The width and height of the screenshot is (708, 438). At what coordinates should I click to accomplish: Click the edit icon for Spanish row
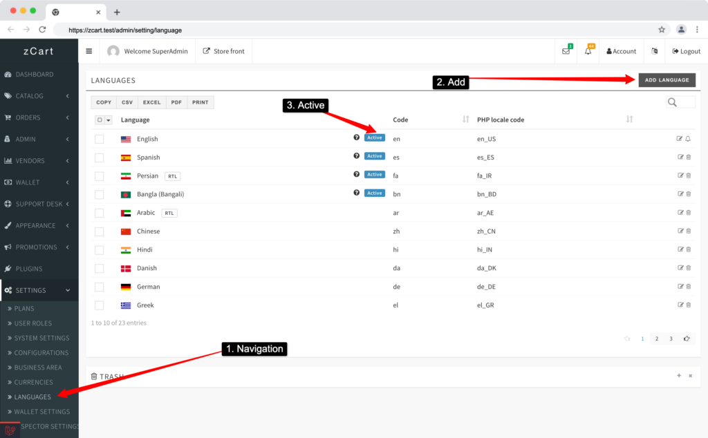point(680,158)
